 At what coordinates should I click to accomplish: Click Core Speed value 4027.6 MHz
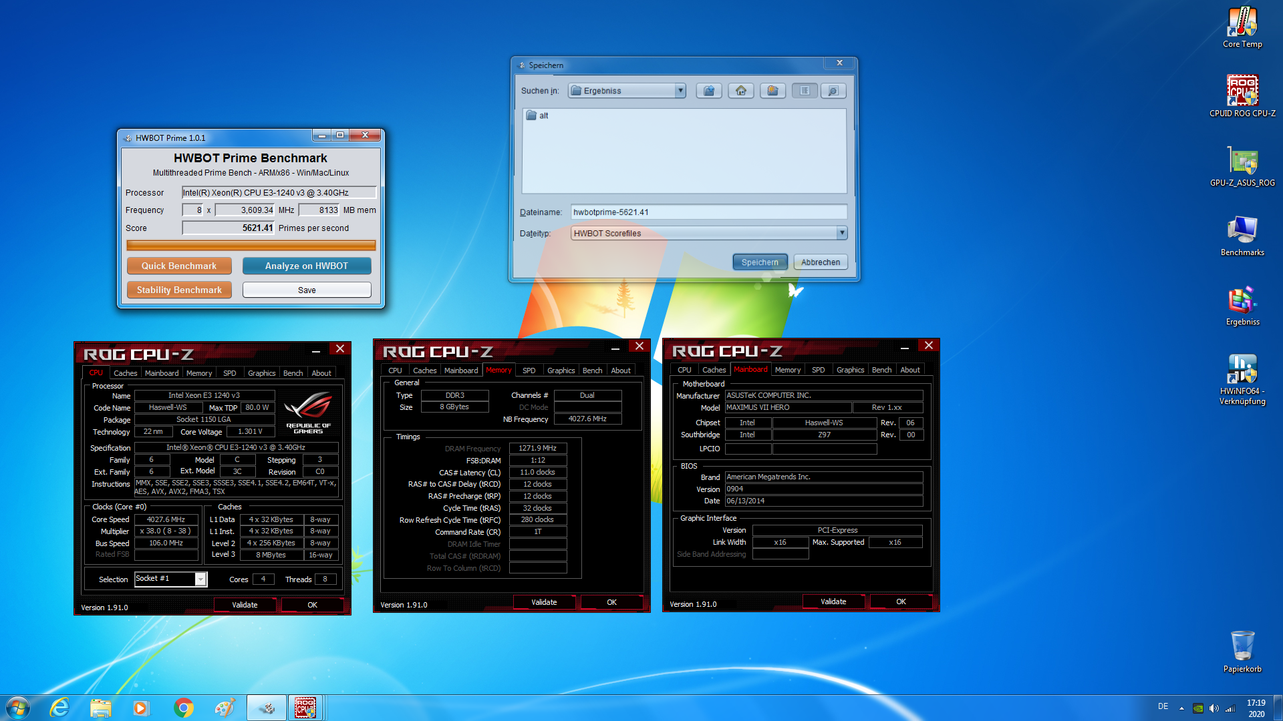tap(166, 519)
